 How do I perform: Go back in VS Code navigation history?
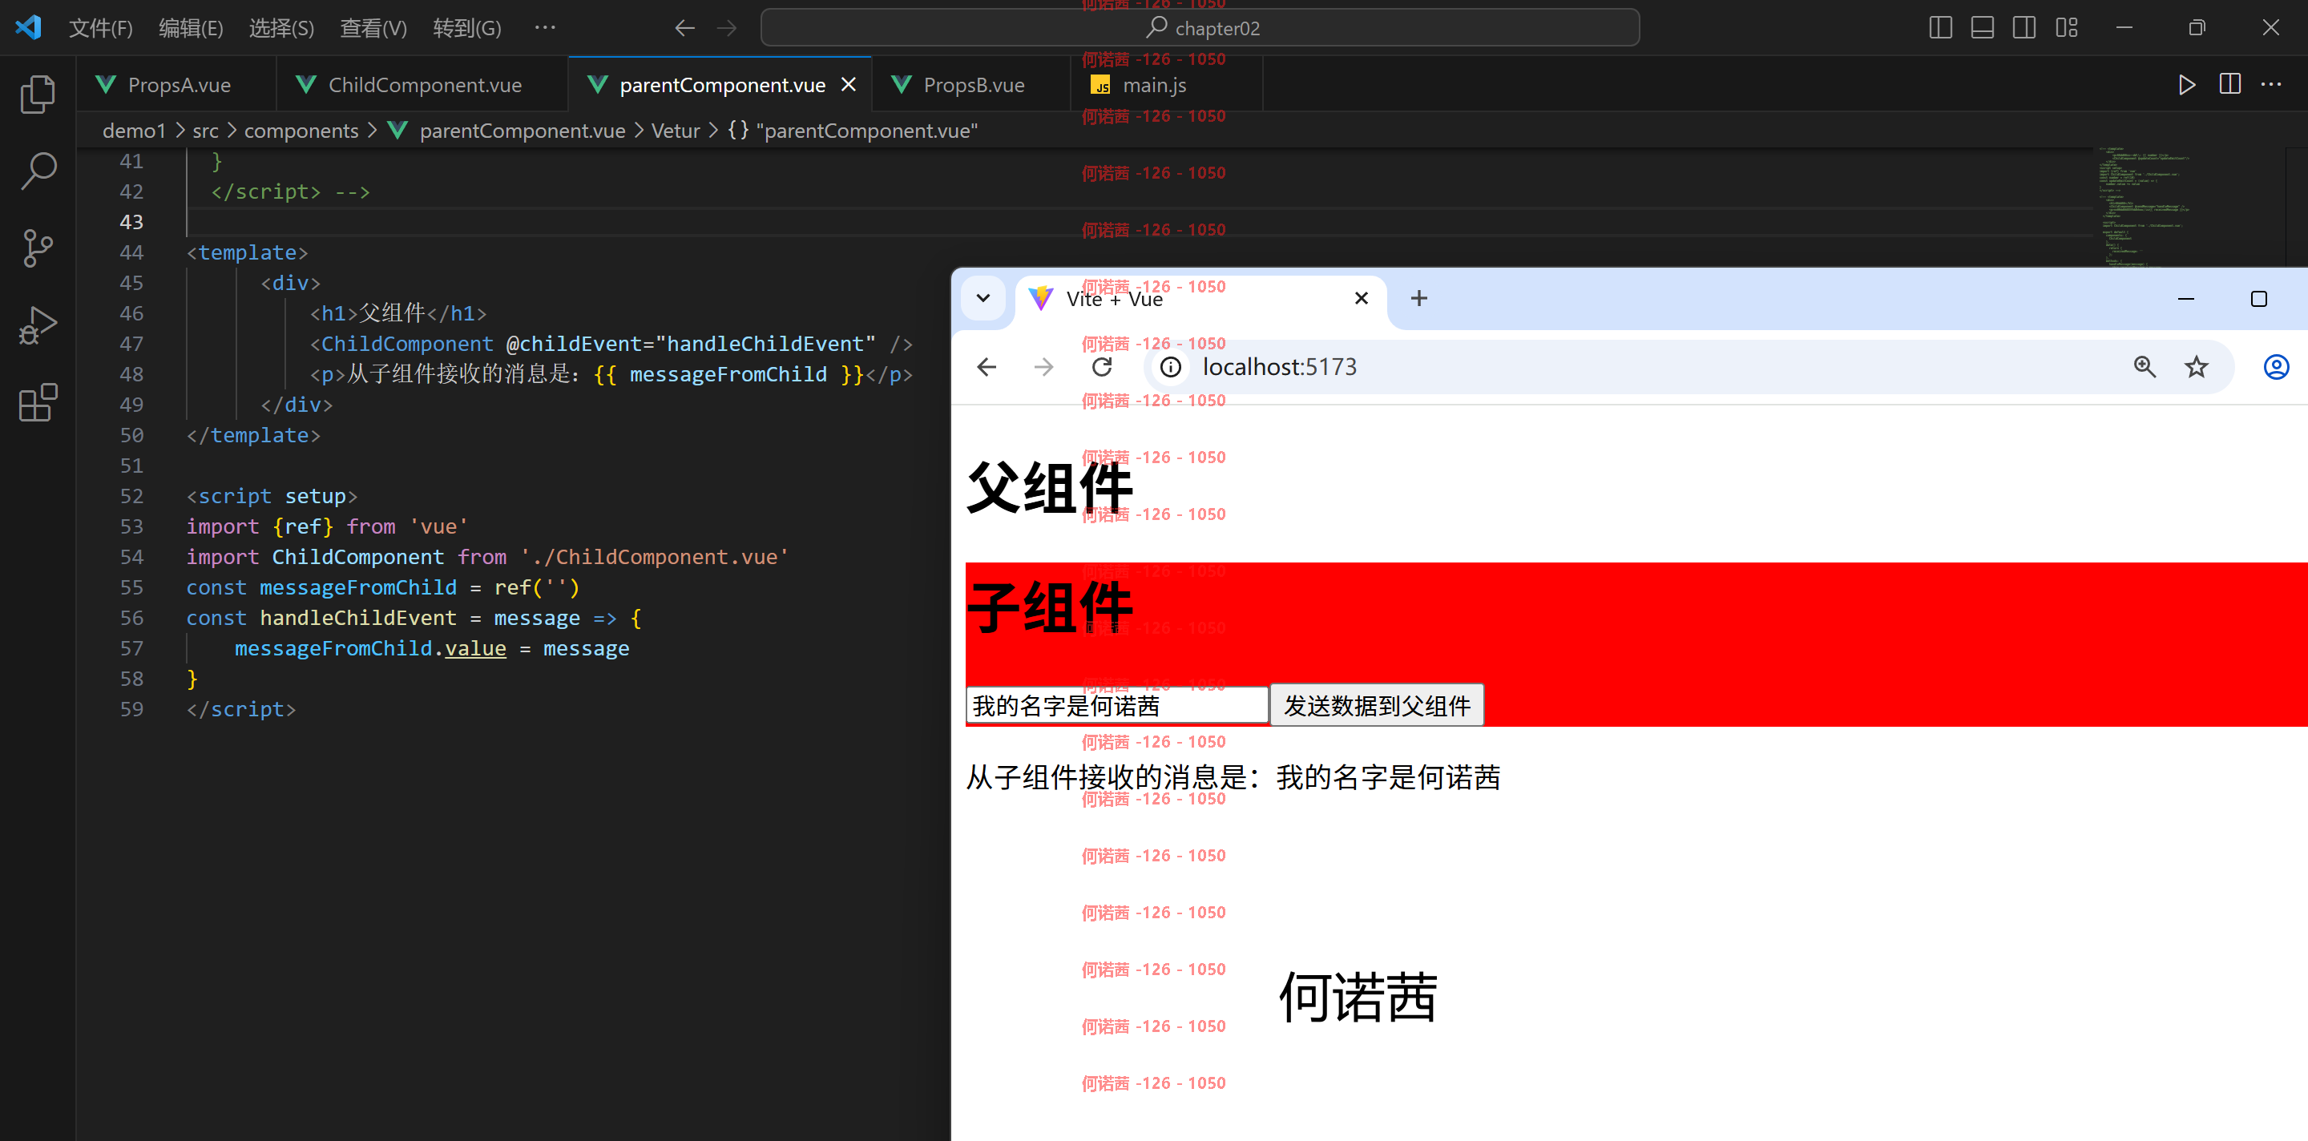(x=684, y=28)
